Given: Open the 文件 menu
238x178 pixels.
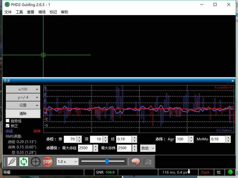Looking at the screenshot, I should click(x=8, y=12).
